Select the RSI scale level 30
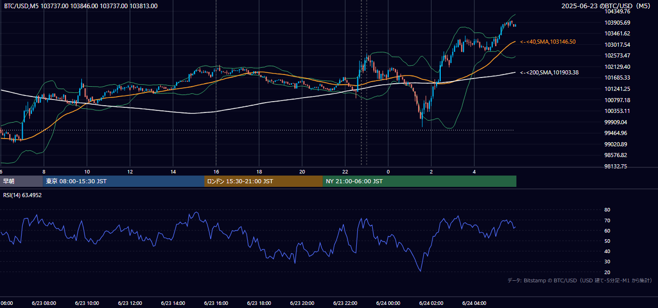 click(607, 261)
